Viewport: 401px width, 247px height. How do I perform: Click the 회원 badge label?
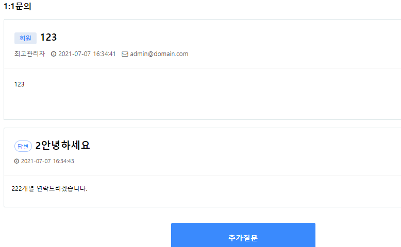(x=25, y=38)
